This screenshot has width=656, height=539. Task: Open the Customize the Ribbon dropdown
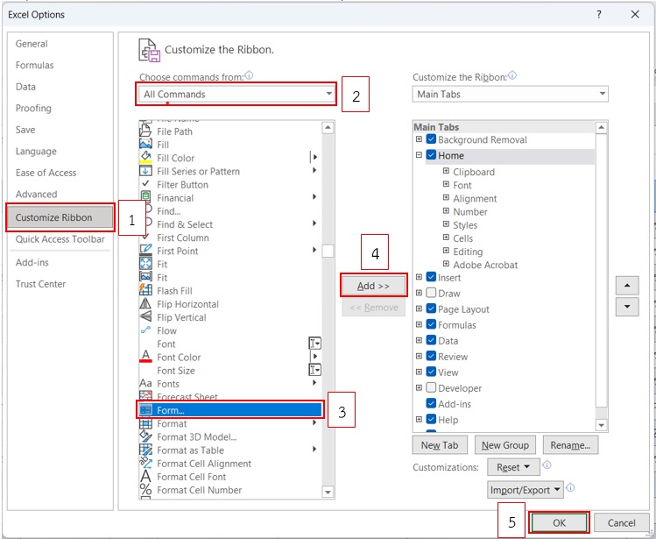pyautogui.click(x=510, y=94)
